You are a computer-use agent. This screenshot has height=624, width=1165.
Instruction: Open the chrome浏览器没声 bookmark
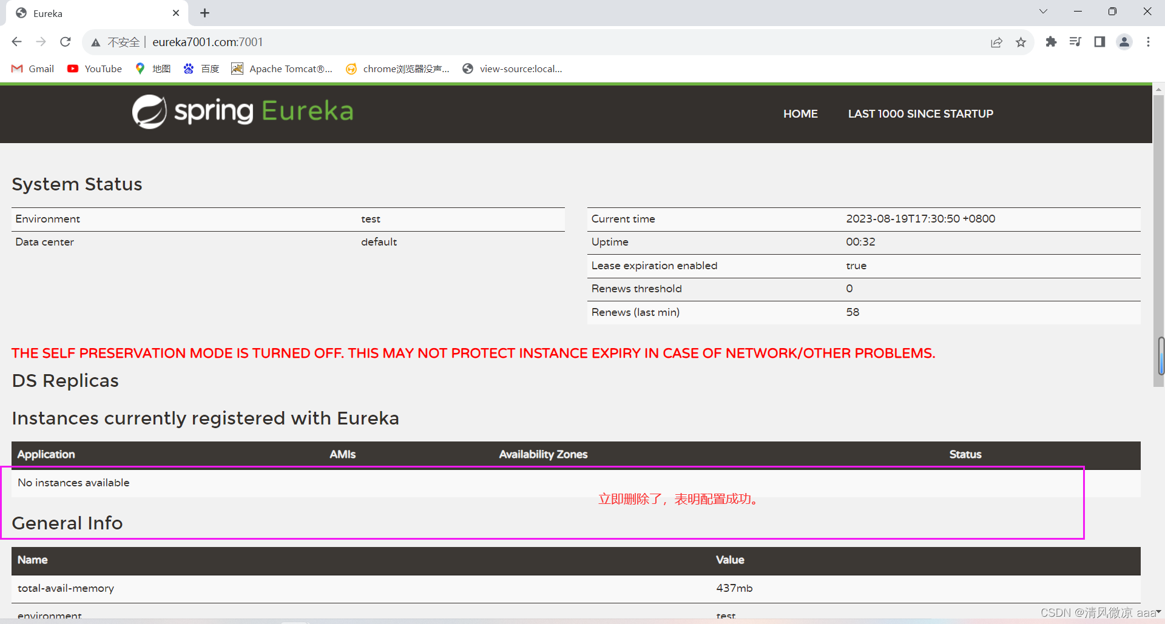pos(397,69)
